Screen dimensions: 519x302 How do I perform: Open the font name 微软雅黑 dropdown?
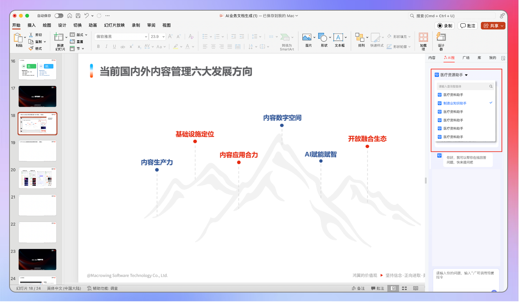146,37
